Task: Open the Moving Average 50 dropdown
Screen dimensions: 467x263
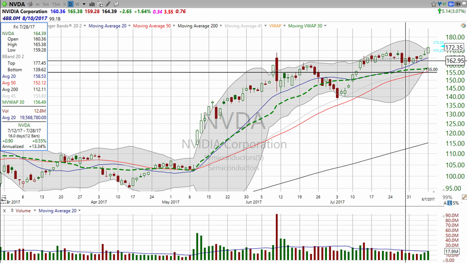Action: tap(174, 26)
